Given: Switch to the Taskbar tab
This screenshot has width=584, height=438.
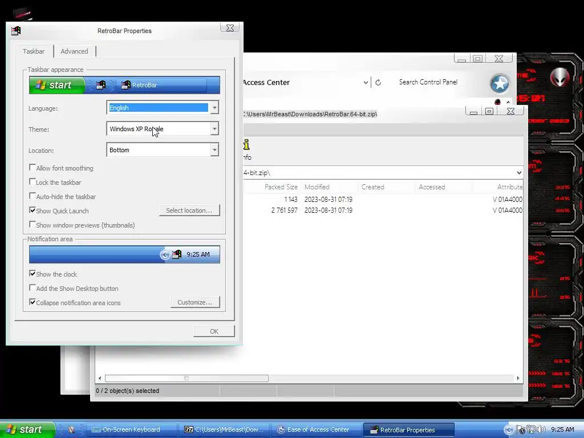Looking at the screenshot, I should click(34, 51).
